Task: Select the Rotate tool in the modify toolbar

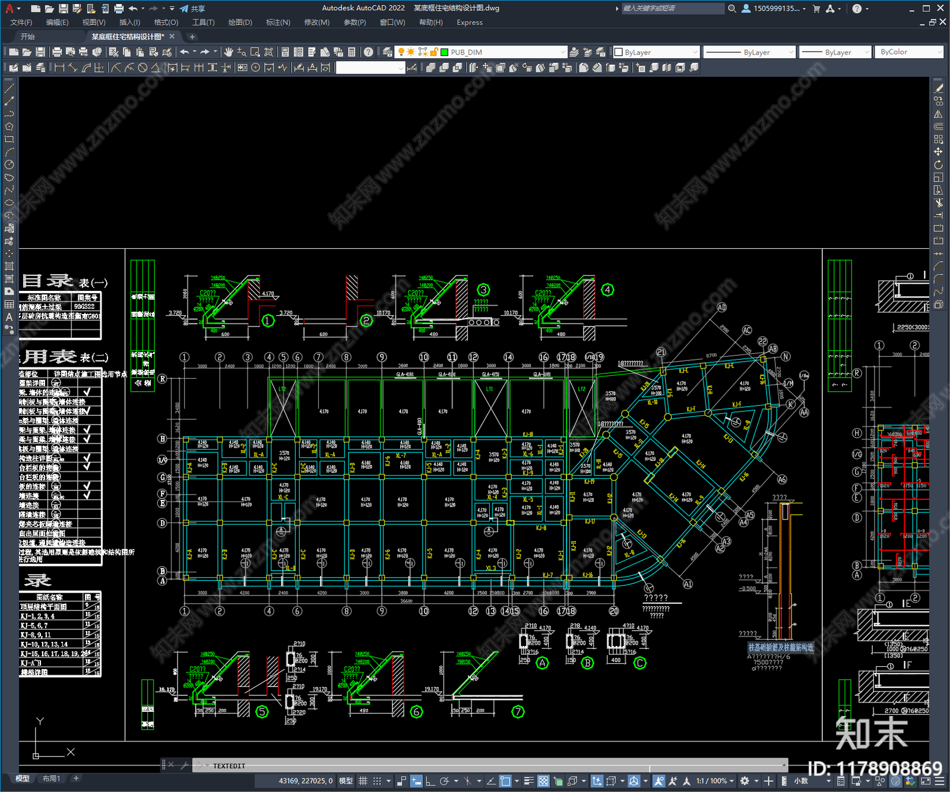Action: (x=938, y=164)
